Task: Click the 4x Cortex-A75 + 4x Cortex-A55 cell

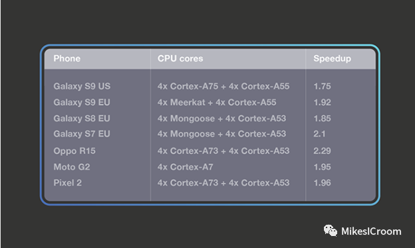Action: coord(223,86)
